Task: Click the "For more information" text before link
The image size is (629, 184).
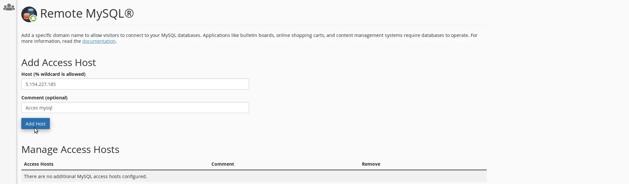Action: point(51,41)
